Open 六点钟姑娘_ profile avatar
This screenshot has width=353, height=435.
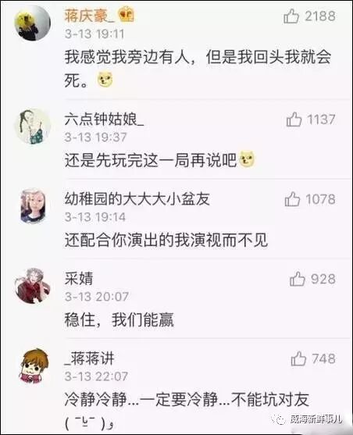click(x=33, y=127)
